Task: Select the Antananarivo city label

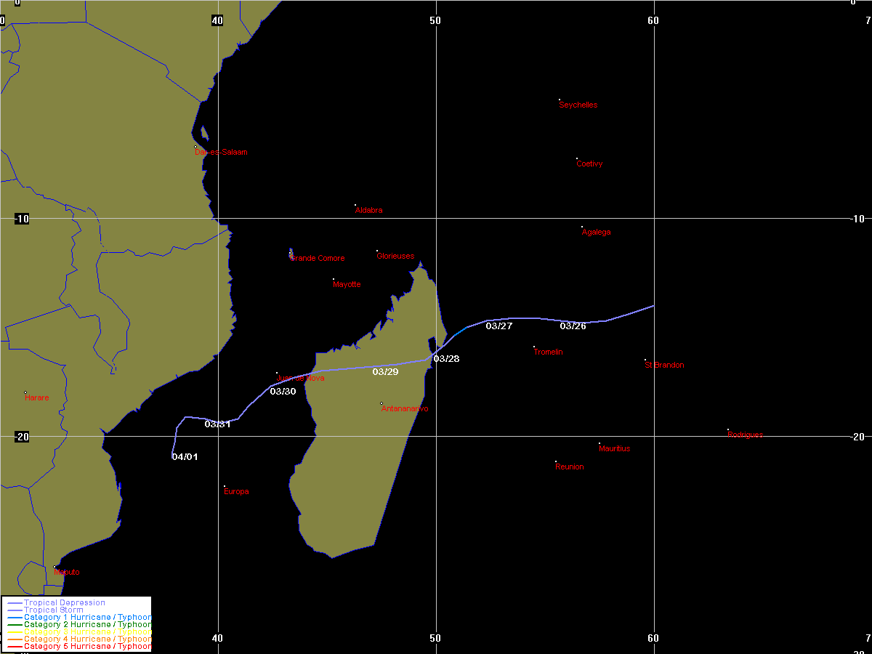Action: tap(405, 408)
